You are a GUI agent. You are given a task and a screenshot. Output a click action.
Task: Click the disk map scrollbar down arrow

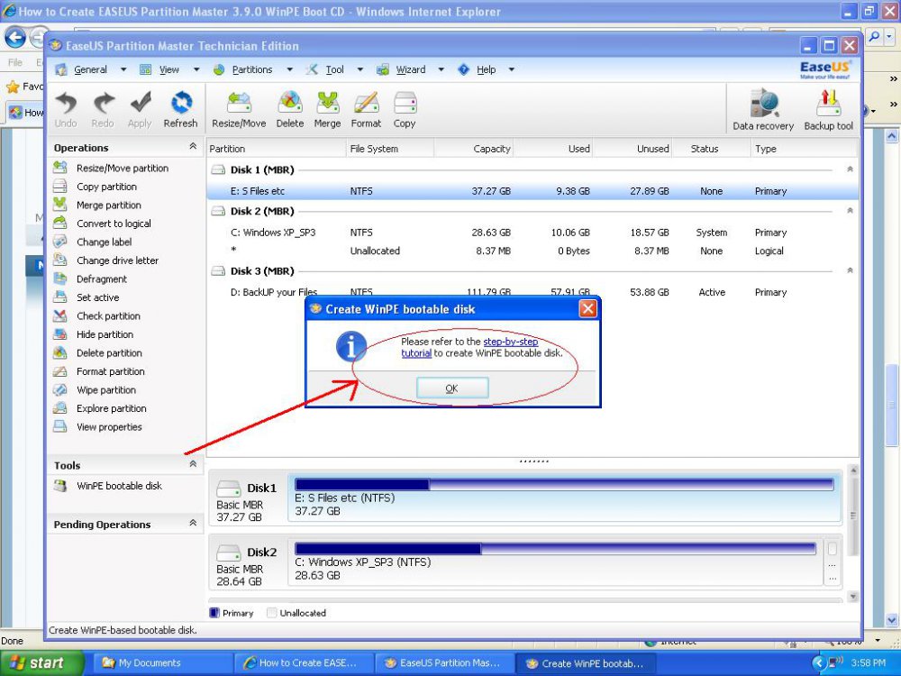click(853, 597)
